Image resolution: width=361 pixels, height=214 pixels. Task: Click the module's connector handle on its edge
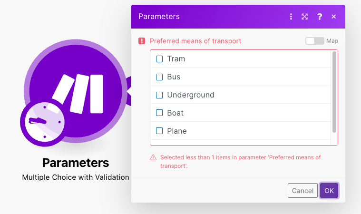pos(129,91)
